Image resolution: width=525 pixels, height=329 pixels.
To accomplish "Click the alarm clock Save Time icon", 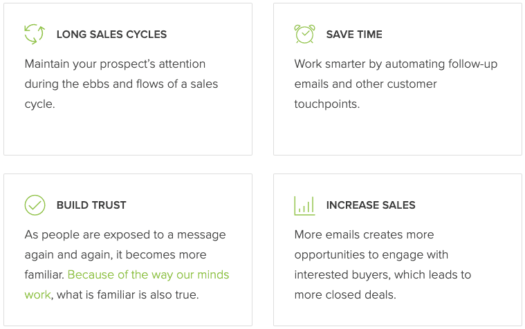I will pos(304,34).
